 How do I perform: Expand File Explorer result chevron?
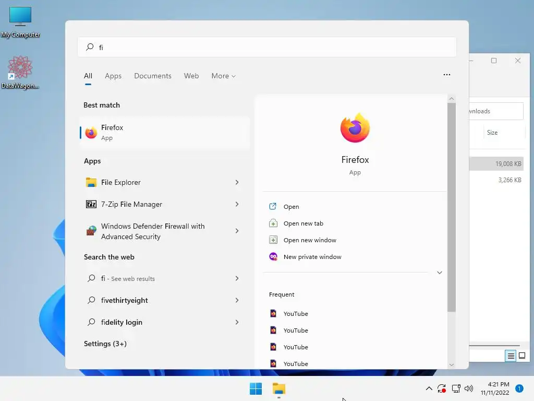pyautogui.click(x=237, y=182)
